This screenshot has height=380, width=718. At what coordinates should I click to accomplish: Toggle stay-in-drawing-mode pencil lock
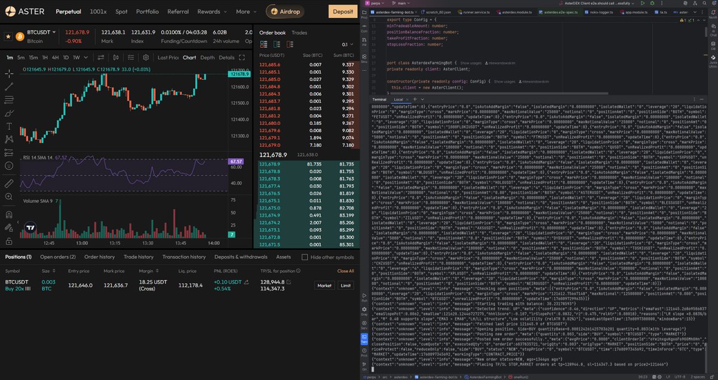coord(8,228)
